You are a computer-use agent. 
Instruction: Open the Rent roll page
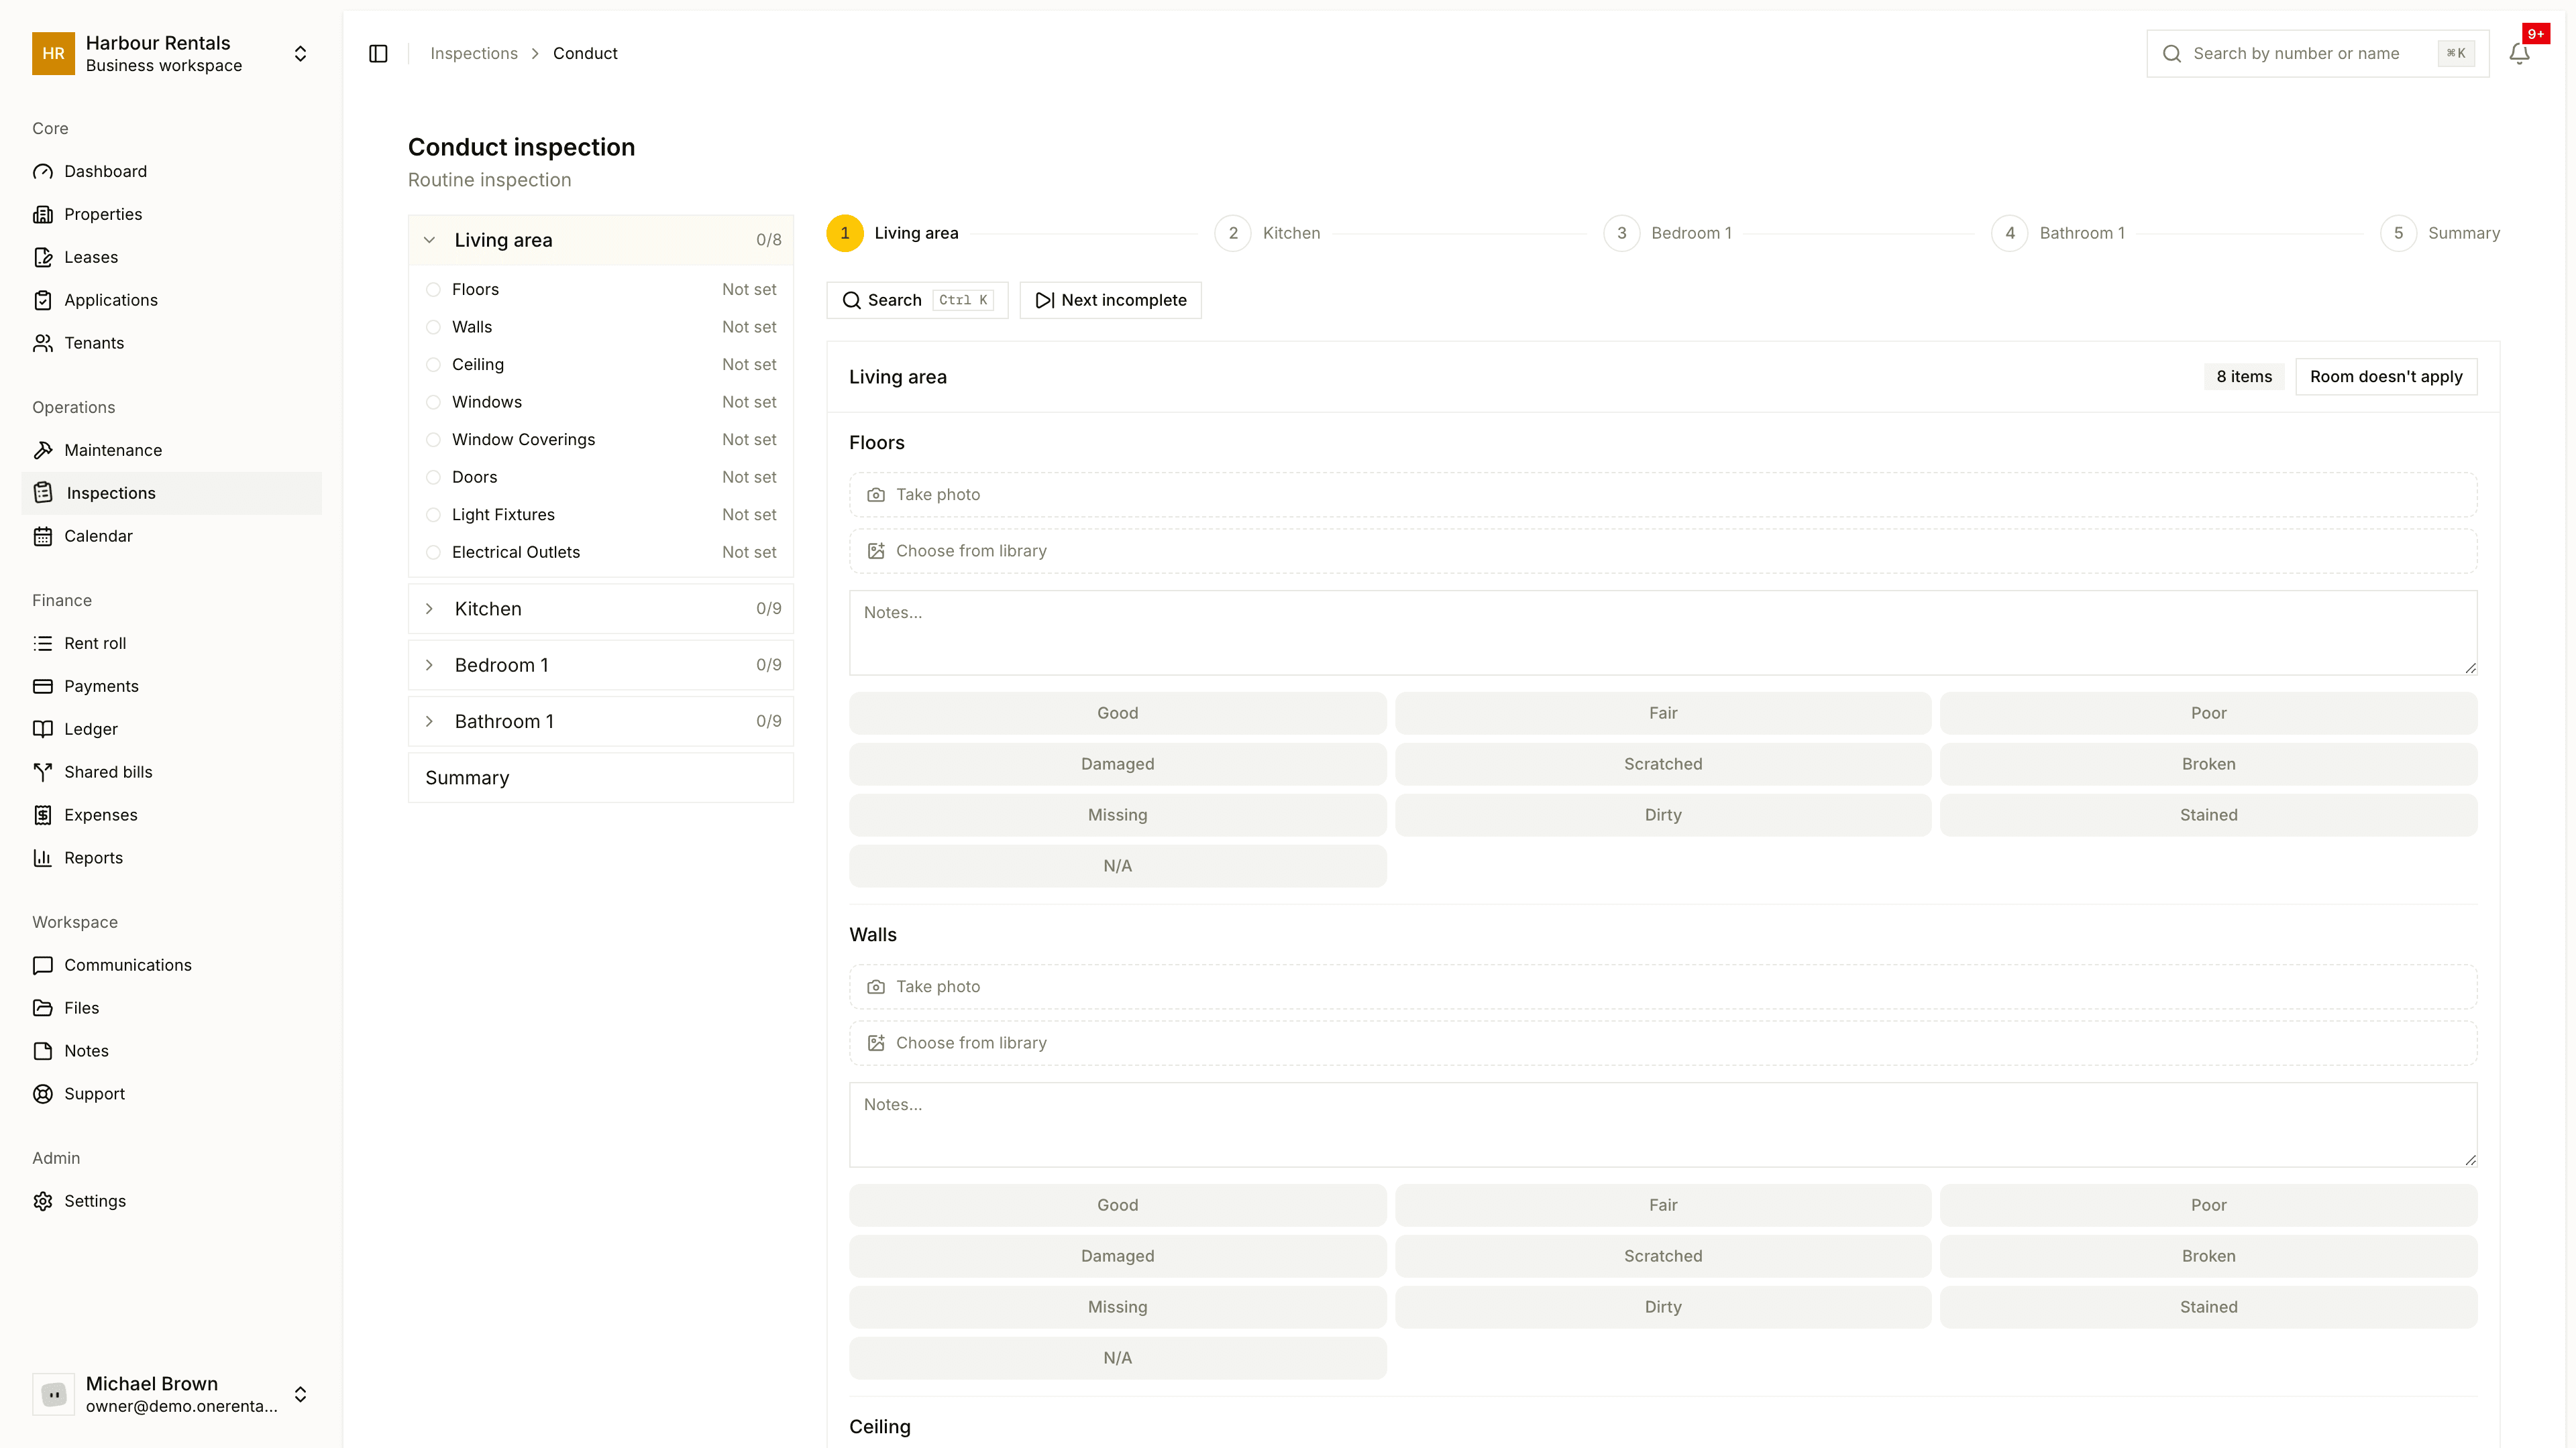click(x=171, y=644)
